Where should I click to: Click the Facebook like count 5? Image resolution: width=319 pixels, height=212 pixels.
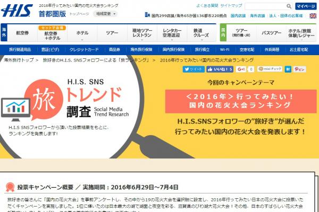231,69
